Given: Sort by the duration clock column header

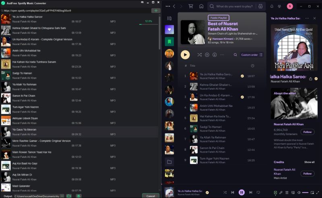Looking at the screenshot, I should 252,66.
